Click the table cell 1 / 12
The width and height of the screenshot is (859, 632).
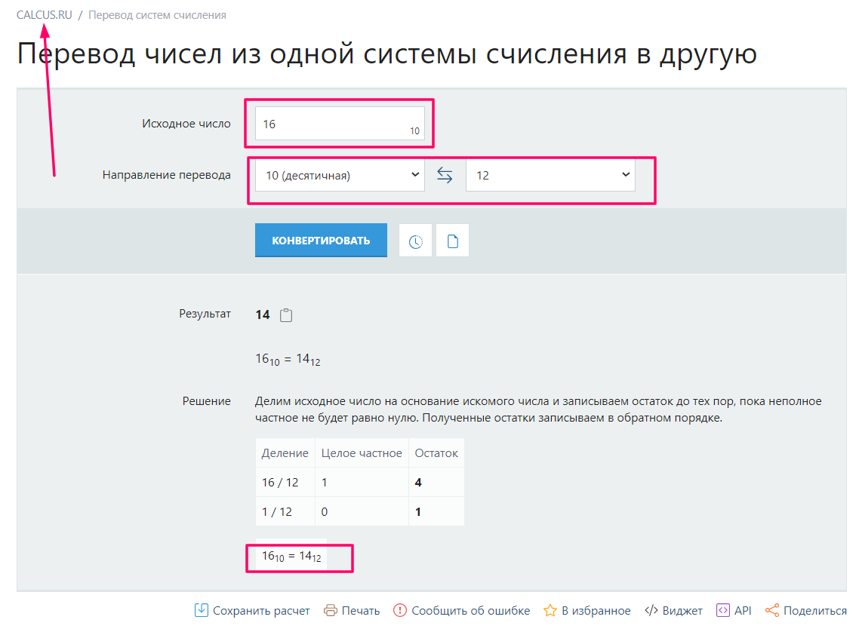tap(285, 511)
